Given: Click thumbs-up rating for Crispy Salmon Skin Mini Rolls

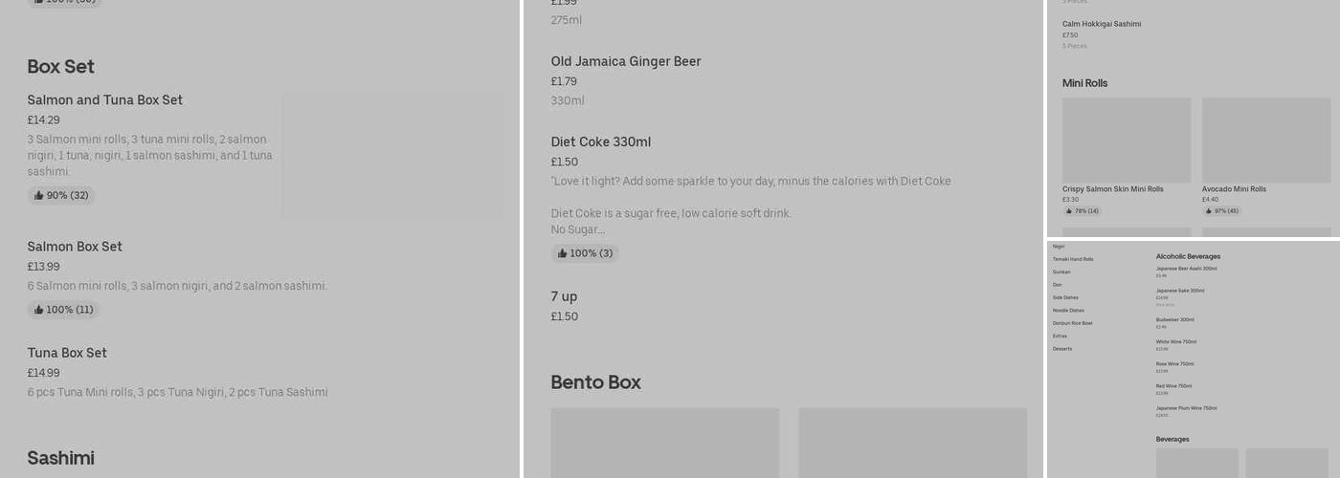Looking at the screenshot, I should [1082, 211].
